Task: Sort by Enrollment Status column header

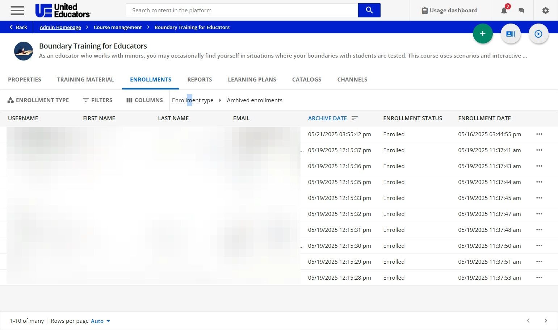Action: (x=413, y=118)
